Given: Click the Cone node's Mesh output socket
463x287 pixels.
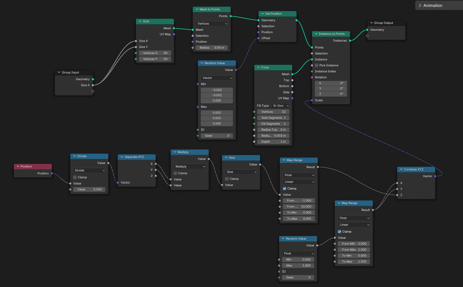Looking at the screenshot, I should pyautogui.click(x=292, y=74).
